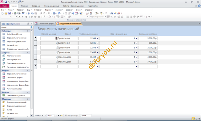Image resolution: width=201 pixels, height=121 pixels.
Task: Click the binoculars Find icon
Action: point(111,13)
